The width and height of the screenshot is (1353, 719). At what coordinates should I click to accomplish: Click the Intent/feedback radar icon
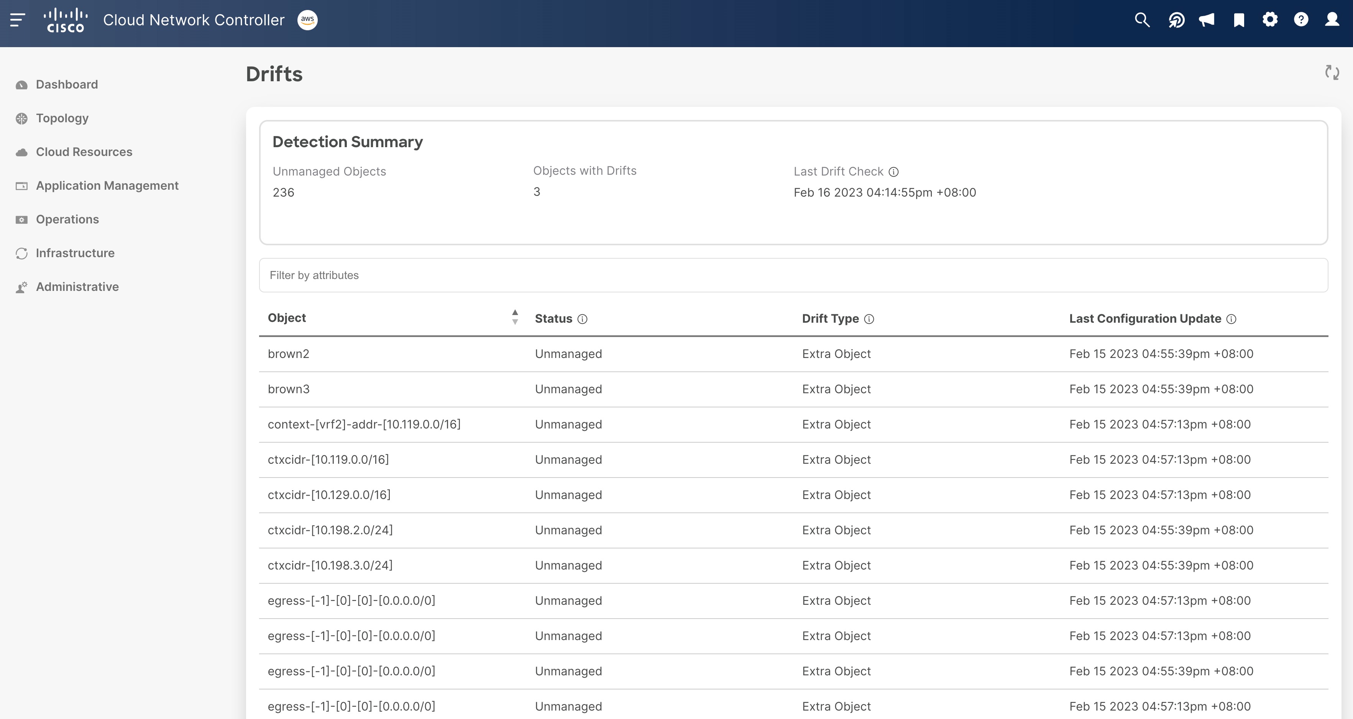(1176, 20)
